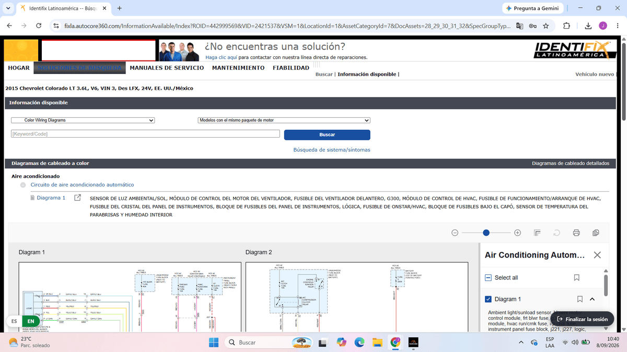
Task: Show hidden system tray icons chevron
Action: [x=520, y=342]
